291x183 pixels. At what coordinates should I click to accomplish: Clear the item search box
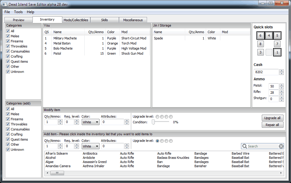(281, 146)
